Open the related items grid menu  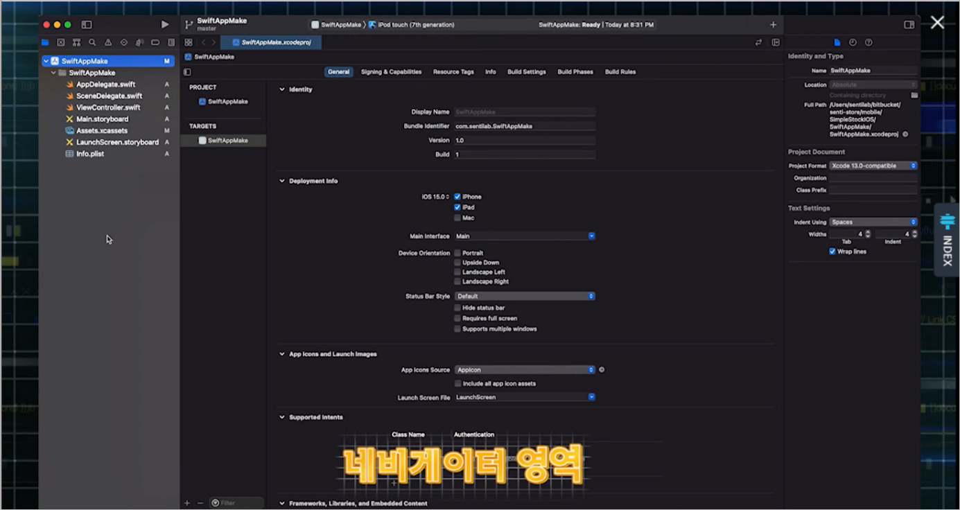[189, 42]
